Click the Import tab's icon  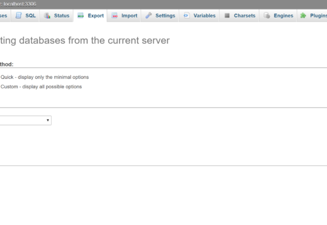(x=114, y=15)
